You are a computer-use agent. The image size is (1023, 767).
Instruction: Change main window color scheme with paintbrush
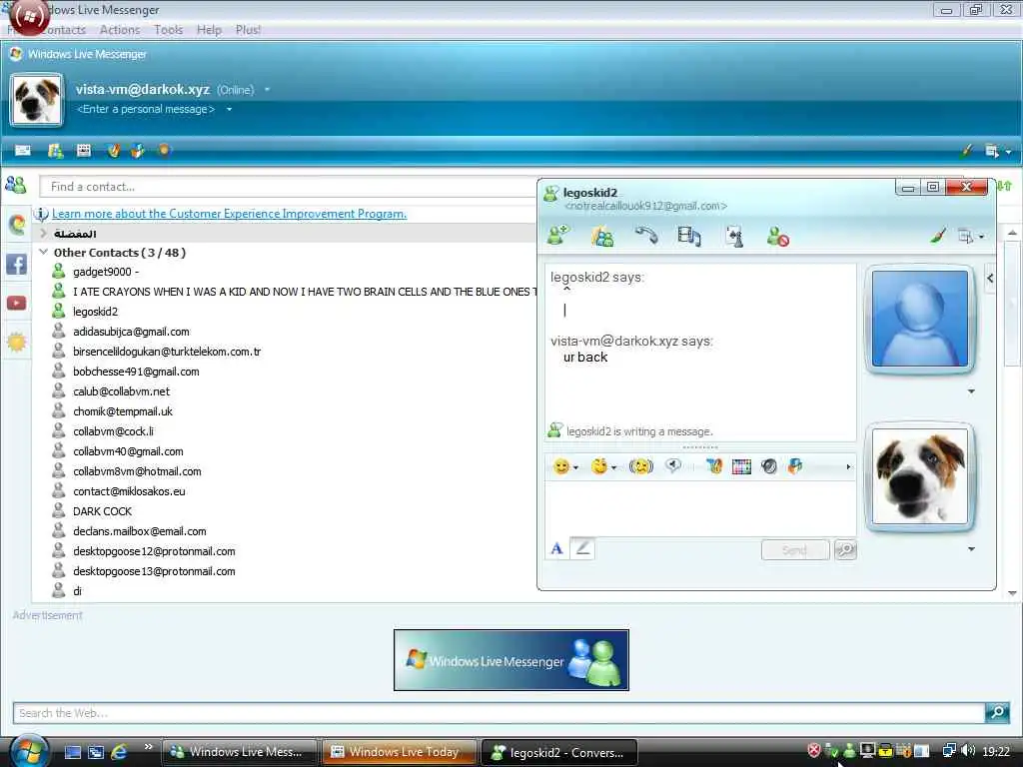(x=967, y=151)
